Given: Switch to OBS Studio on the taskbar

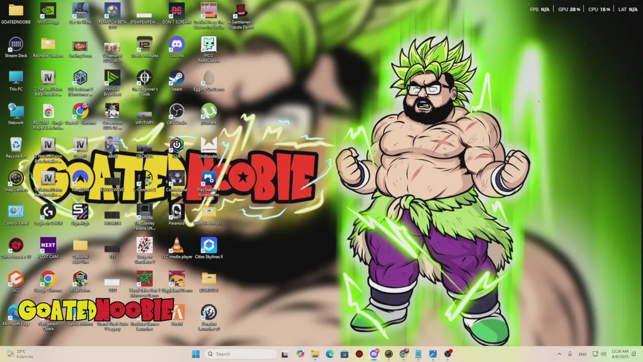Looking at the screenshot, I should pyautogui.click(x=448, y=354).
